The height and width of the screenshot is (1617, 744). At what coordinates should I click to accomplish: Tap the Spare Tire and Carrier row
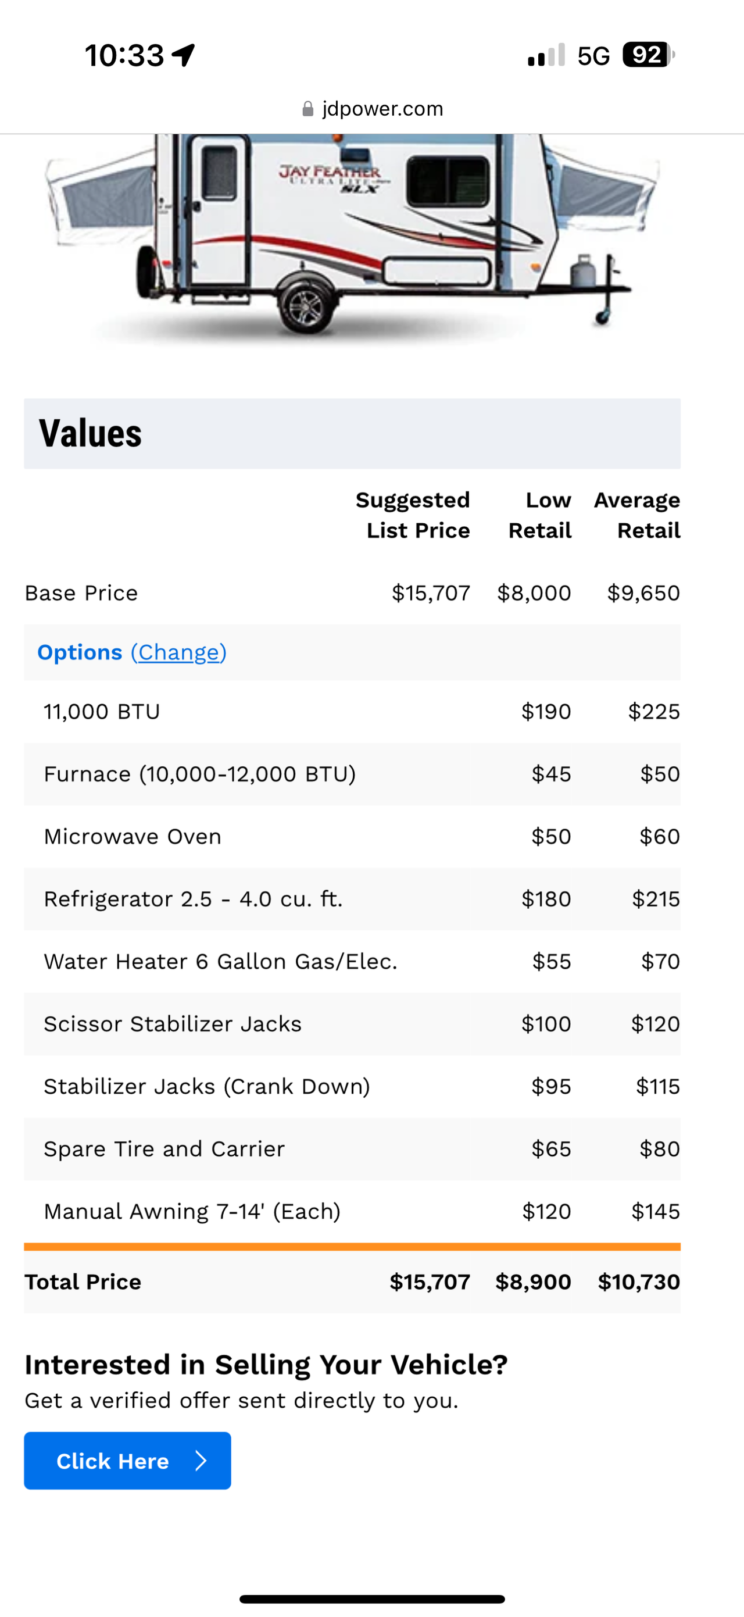[x=352, y=1149]
